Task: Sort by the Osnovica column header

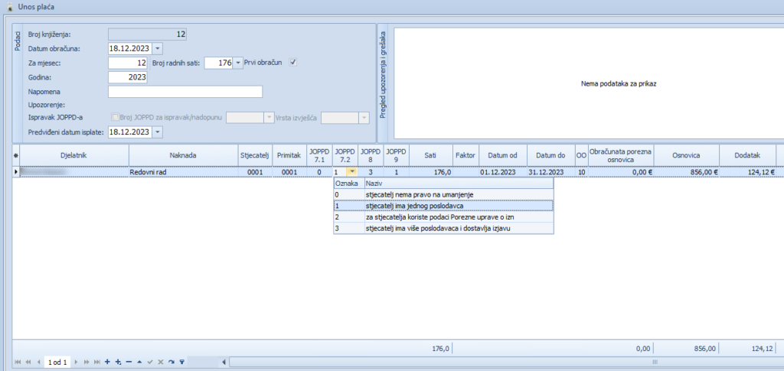Action: pos(686,155)
